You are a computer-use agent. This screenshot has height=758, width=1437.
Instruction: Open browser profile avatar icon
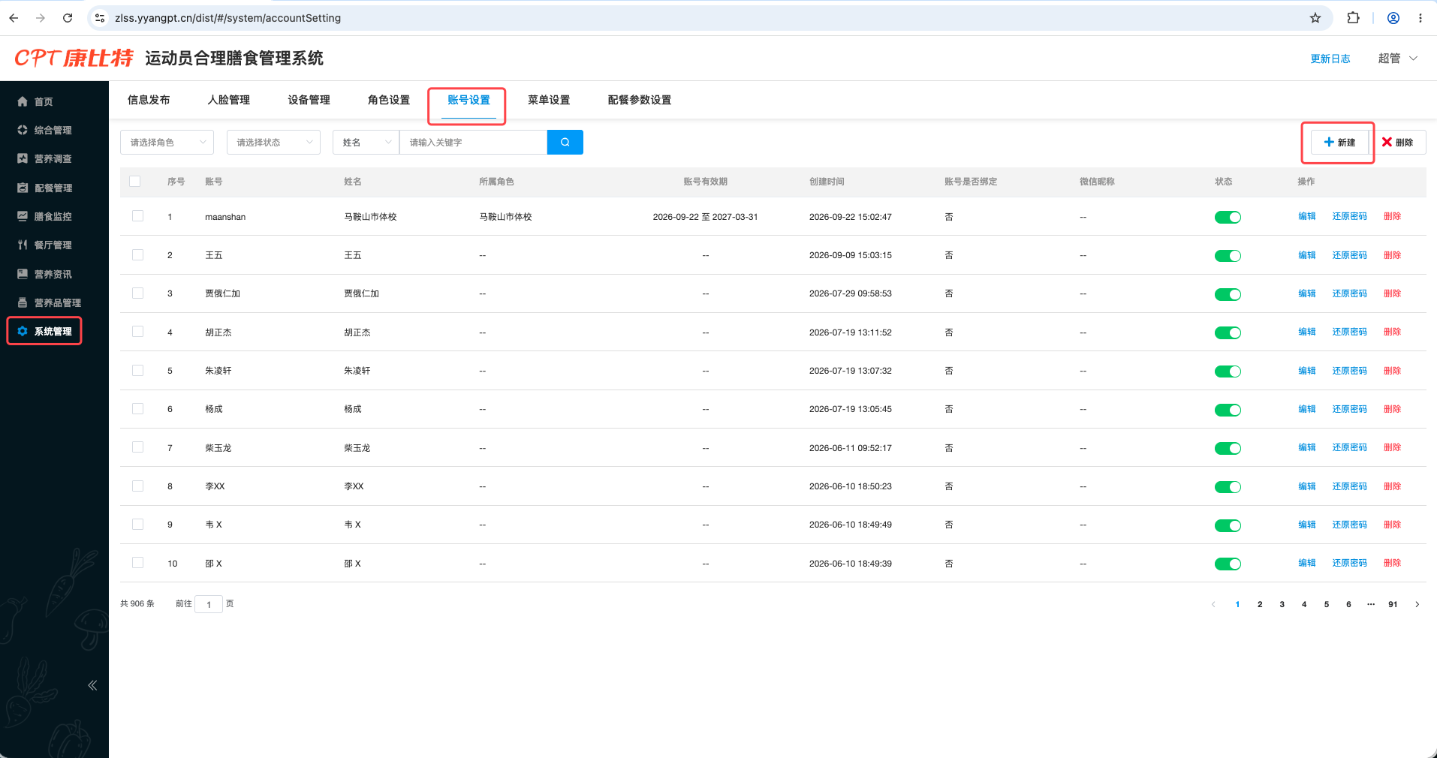click(1393, 18)
